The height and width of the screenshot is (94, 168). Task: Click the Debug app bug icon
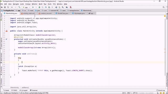point(39,7)
